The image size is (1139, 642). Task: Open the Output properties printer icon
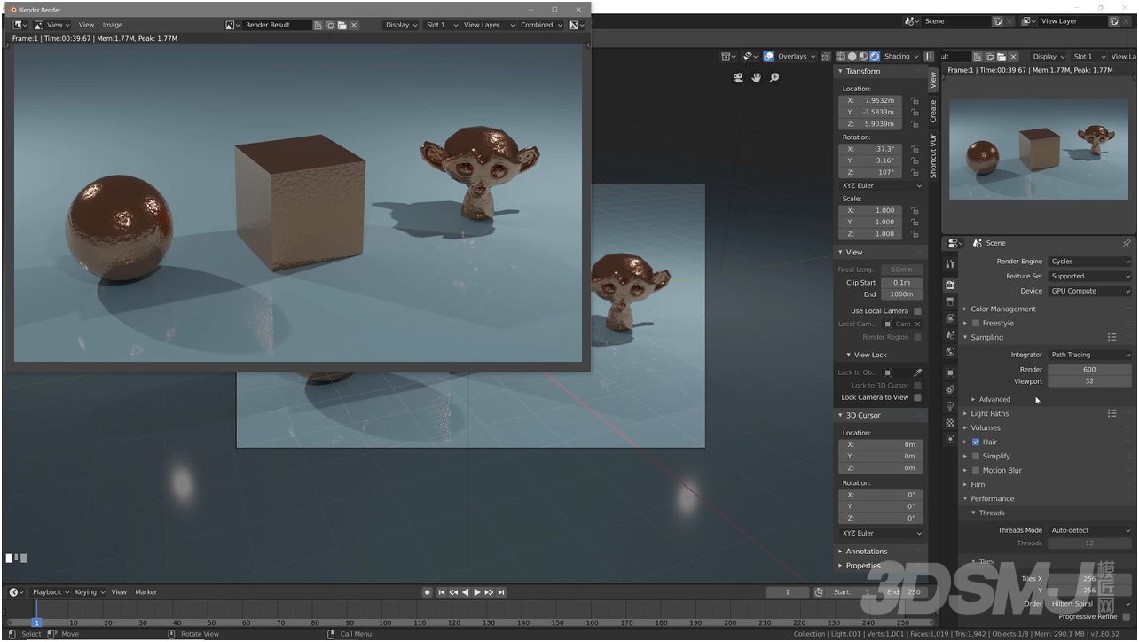pos(950,301)
